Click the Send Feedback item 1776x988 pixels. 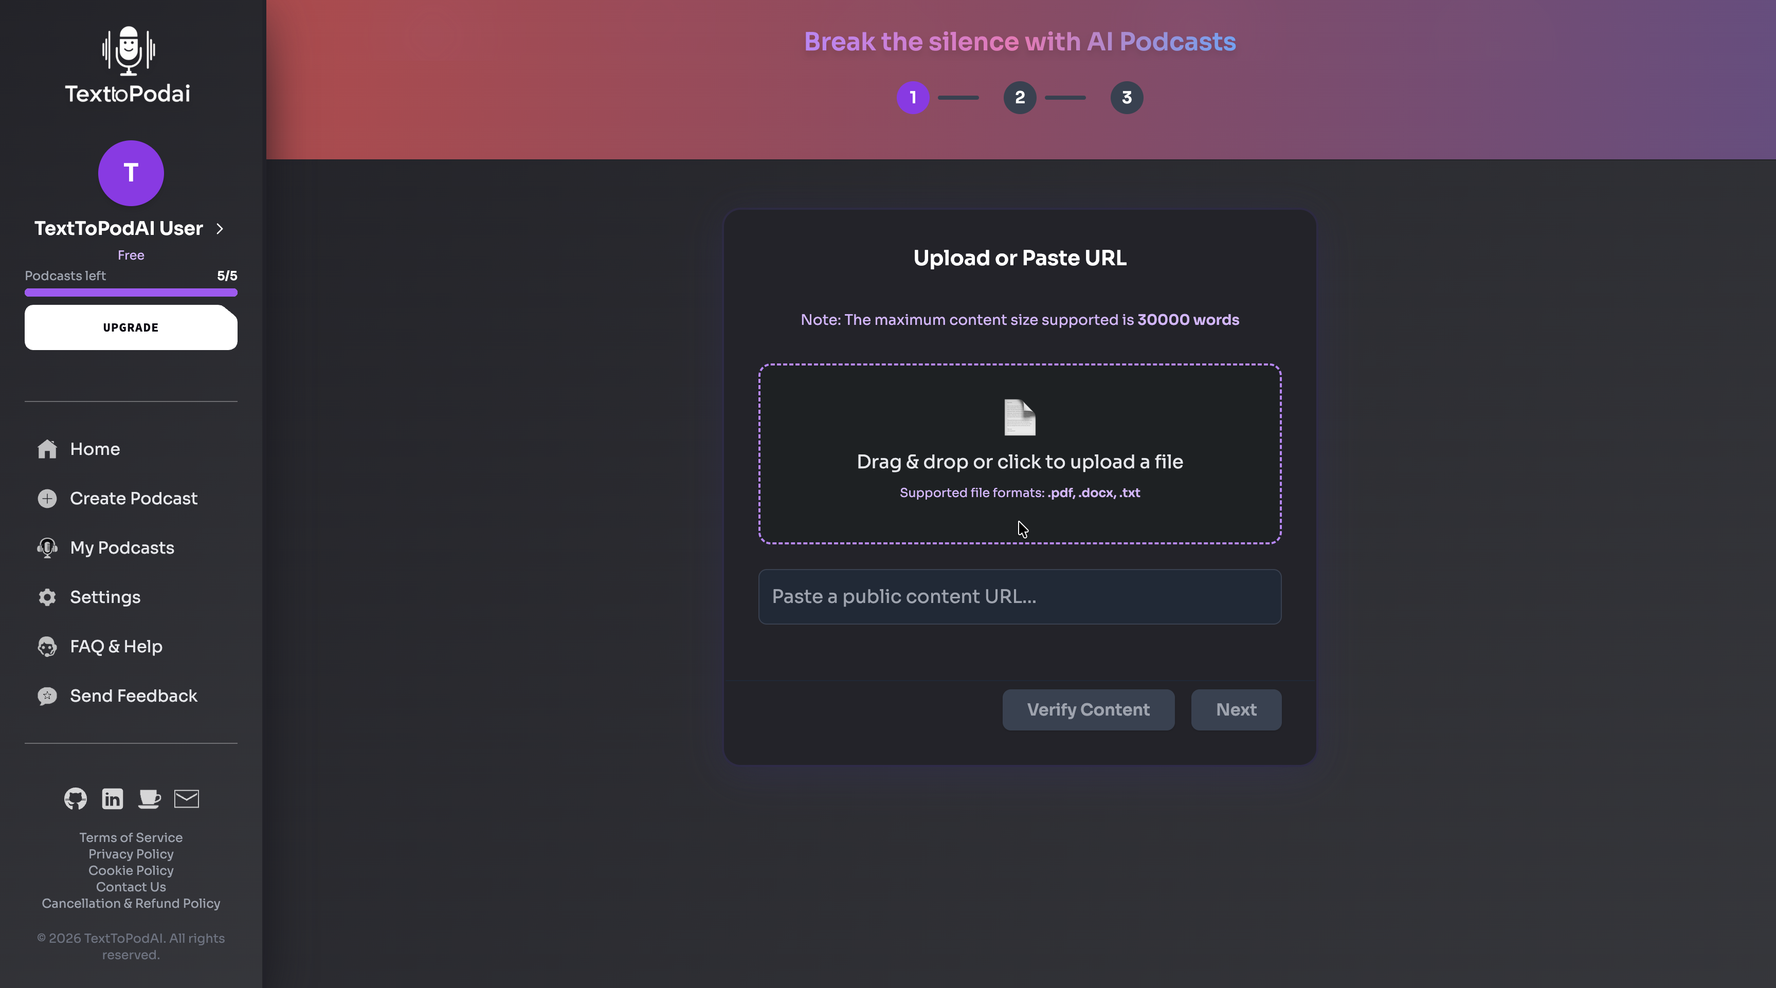tap(133, 696)
